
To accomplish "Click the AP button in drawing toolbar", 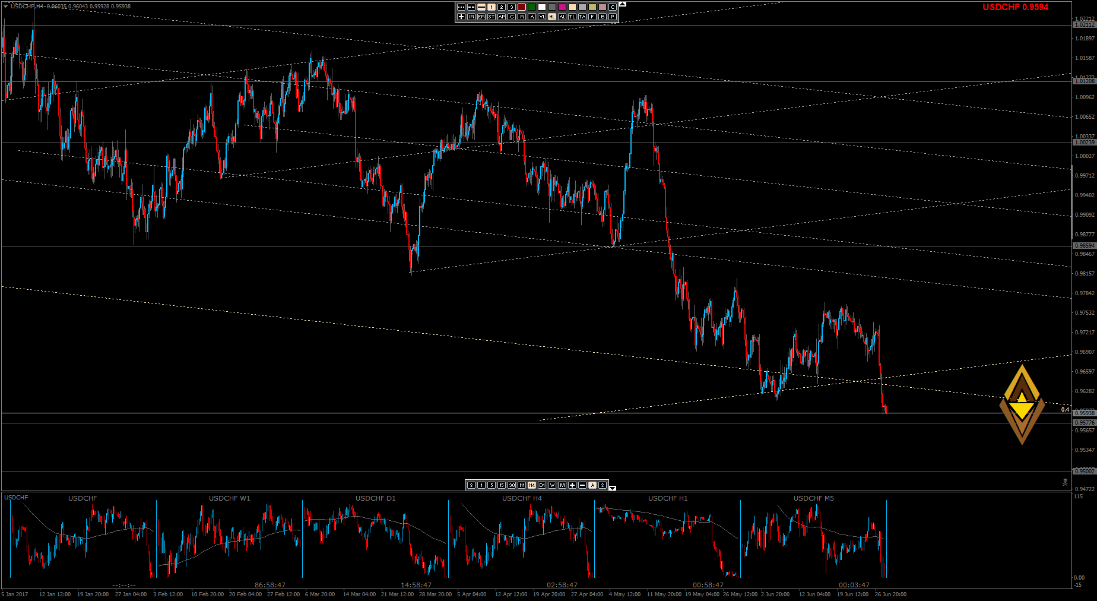I will point(502,17).
